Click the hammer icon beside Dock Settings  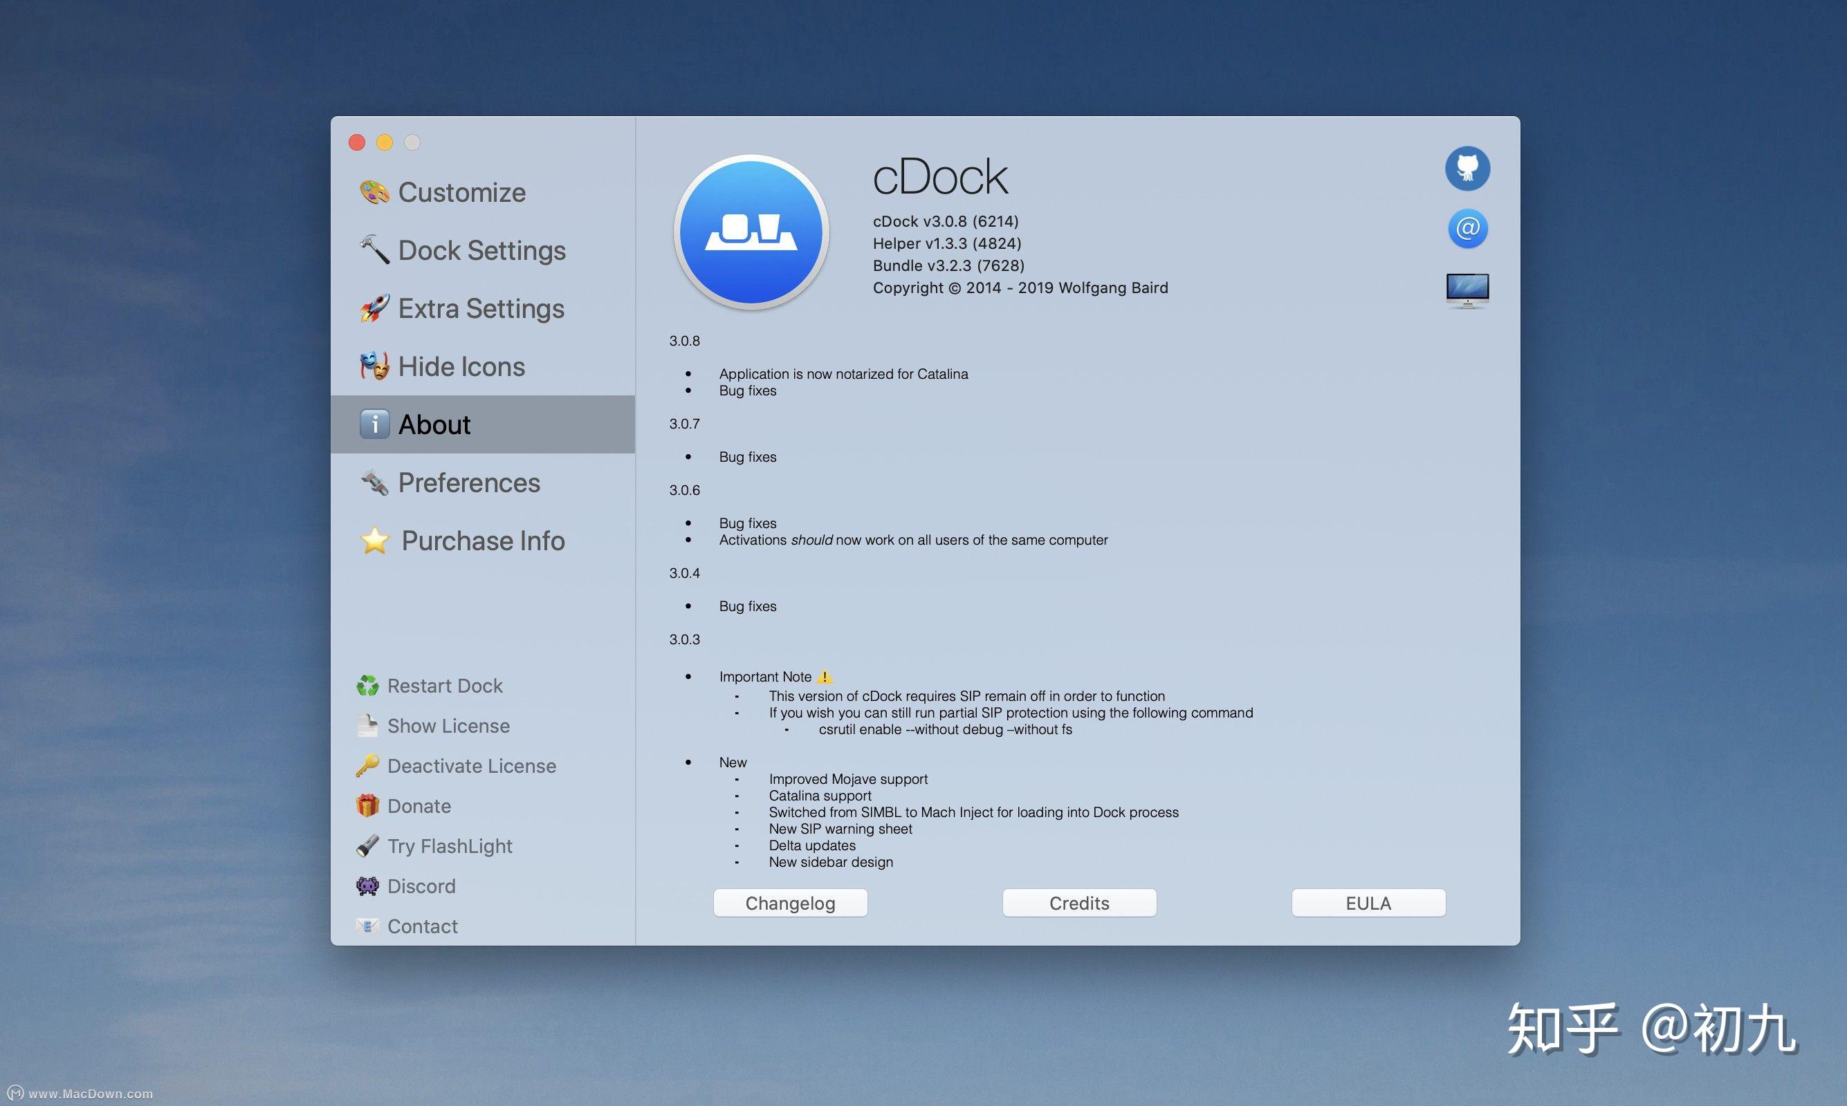pyautogui.click(x=374, y=250)
